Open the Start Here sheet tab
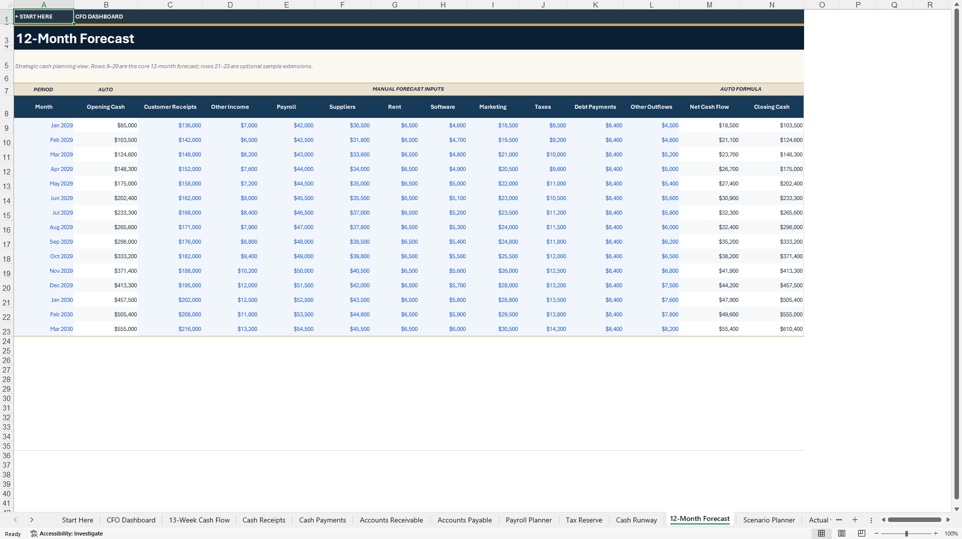 click(x=78, y=520)
